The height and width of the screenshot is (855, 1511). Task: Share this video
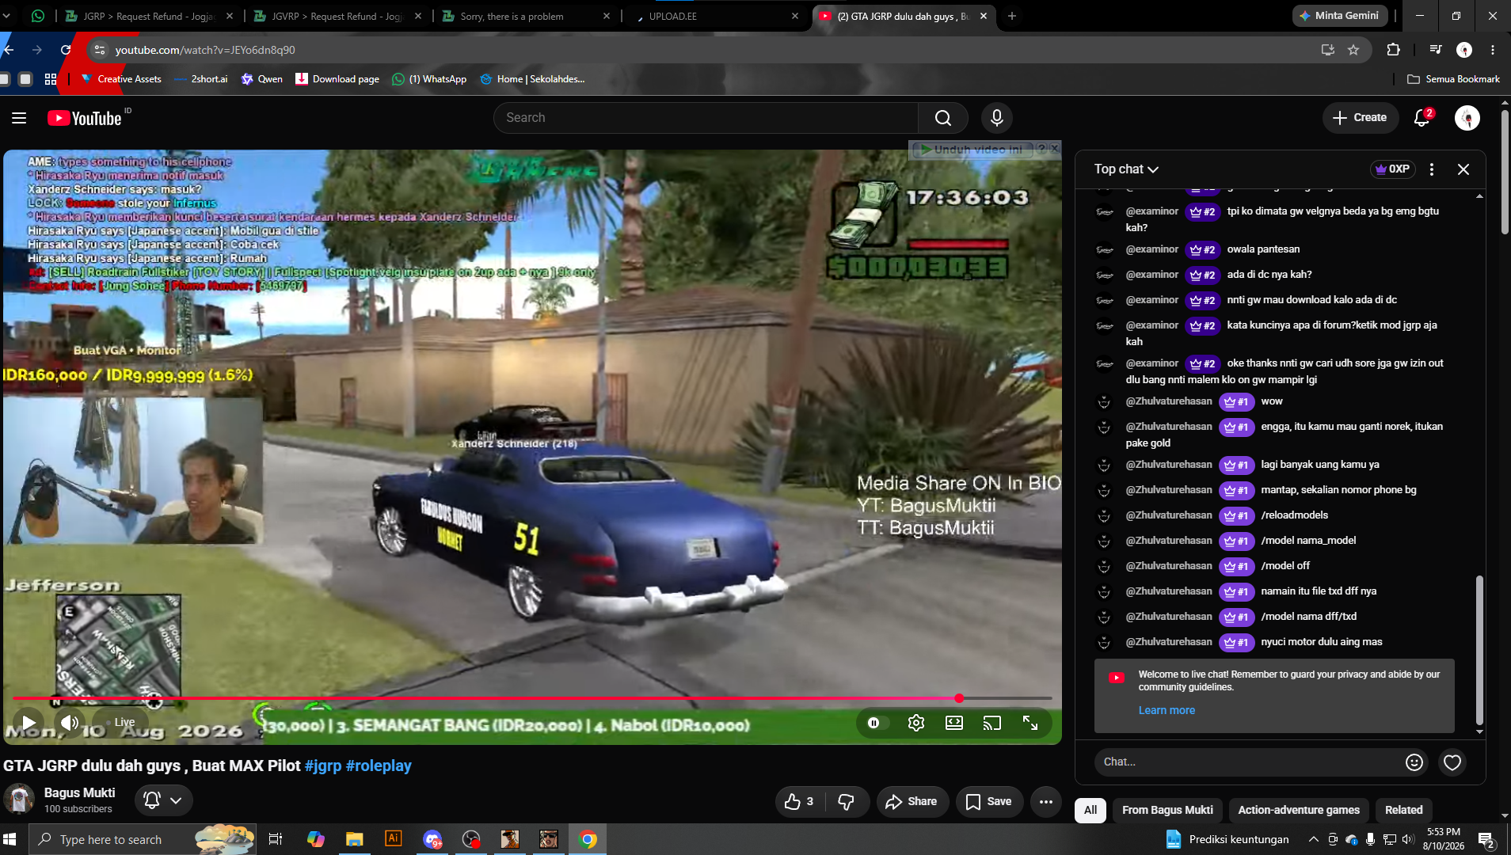(x=912, y=802)
